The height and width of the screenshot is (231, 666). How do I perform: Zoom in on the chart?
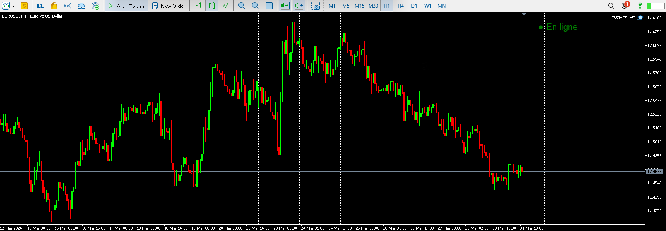[242, 6]
